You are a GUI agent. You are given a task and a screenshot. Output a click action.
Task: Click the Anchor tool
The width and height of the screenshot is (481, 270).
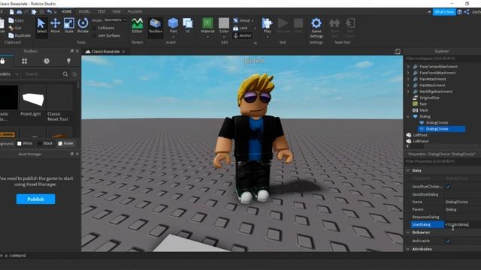point(242,35)
